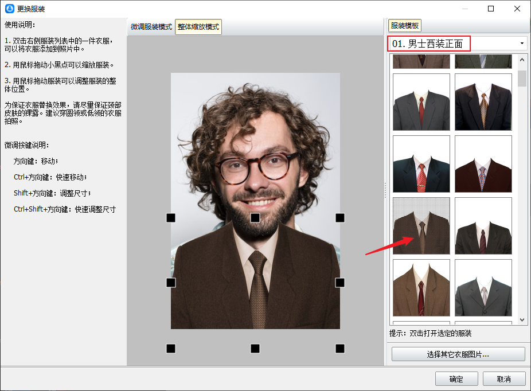The image size is (531, 391).
Task: Pick the light brown jacket with red tie
Action: pos(421,288)
